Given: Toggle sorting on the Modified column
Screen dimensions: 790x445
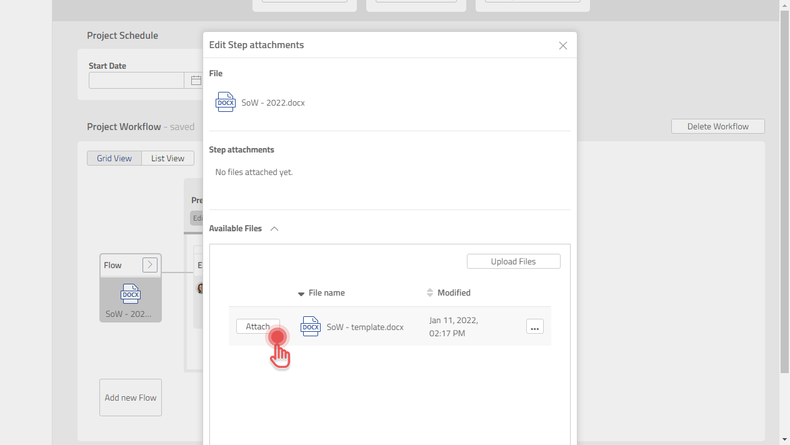Looking at the screenshot, I should point(429,292).
